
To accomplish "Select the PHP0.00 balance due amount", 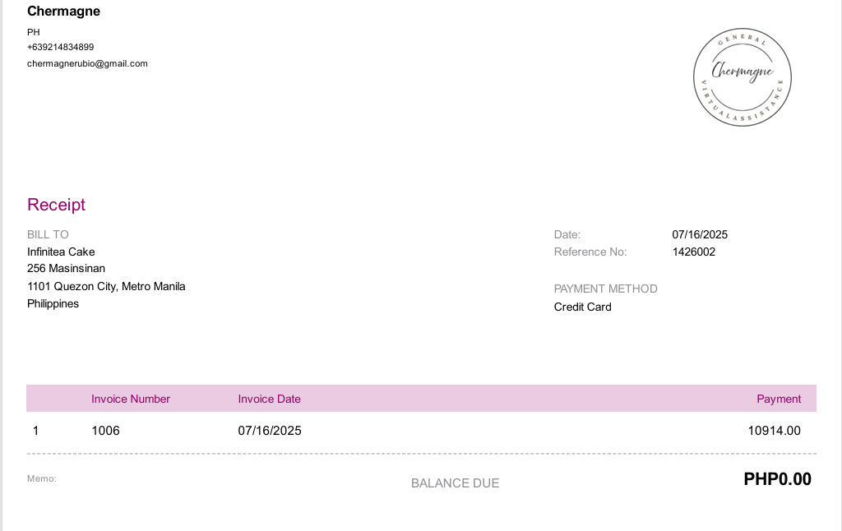I will click(x=777, y=479).
